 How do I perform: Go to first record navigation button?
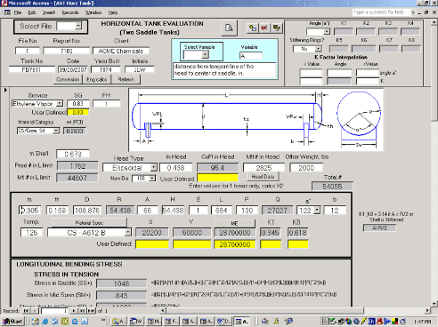(x=26, y=311)
